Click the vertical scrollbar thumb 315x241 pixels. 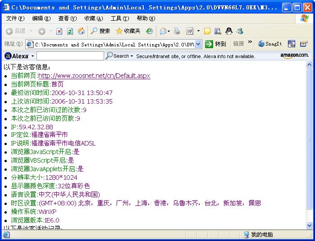pos(309,139)
